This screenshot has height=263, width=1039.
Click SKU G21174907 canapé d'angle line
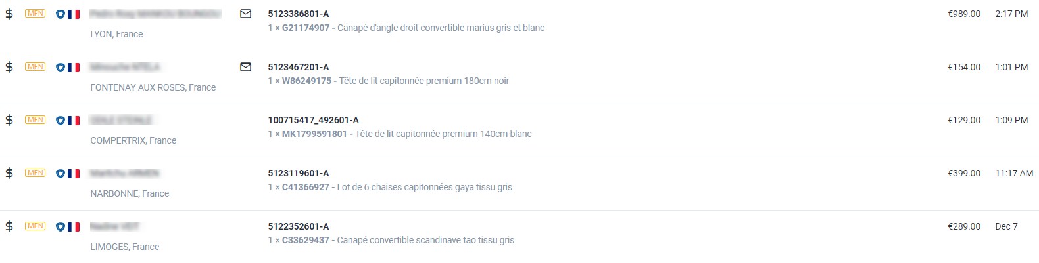pyautogui.click(x=406, y=28)
